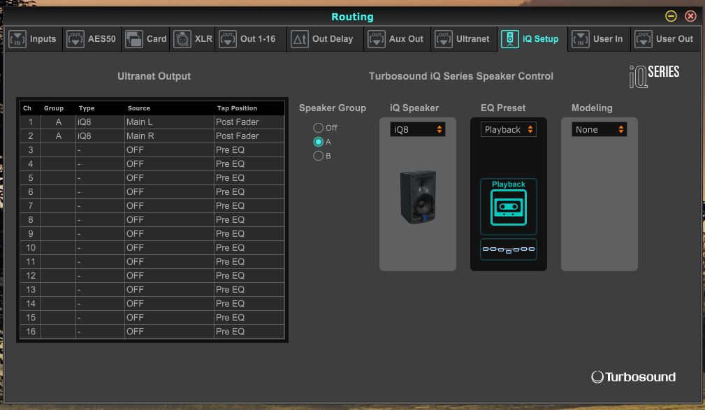Select Speaker Group B
Screen dimensions: 705x410
coord(319,156)
